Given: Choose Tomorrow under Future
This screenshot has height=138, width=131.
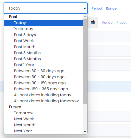Looking at the screenshot, I should click(43, 113).
